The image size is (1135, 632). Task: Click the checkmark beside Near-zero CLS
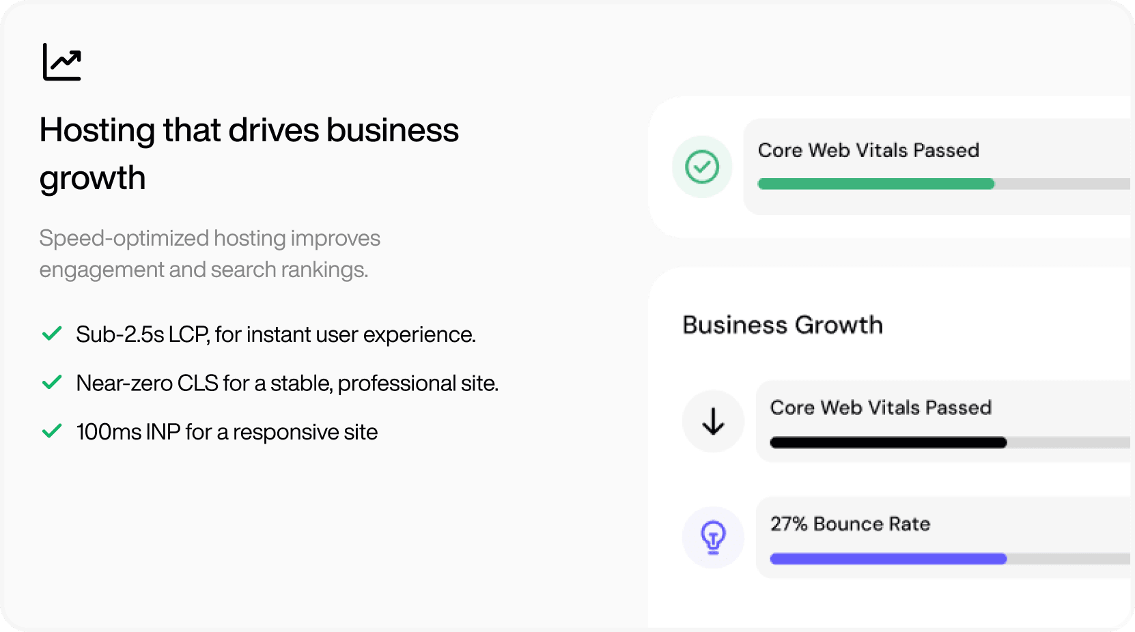pos(52,382)
